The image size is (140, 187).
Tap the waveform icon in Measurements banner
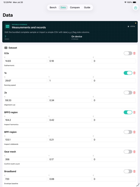(8, 26)
